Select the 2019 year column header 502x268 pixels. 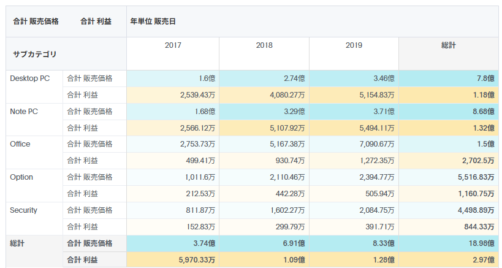coord(354,45)
